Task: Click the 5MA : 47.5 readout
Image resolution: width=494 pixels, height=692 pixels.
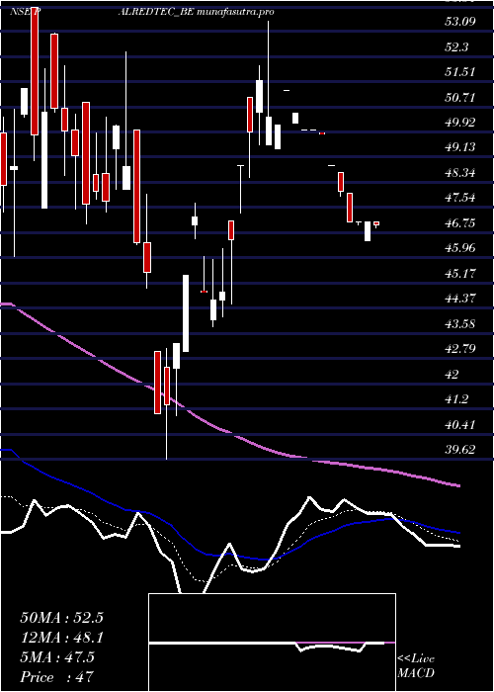Action: (x=57, y=657)
